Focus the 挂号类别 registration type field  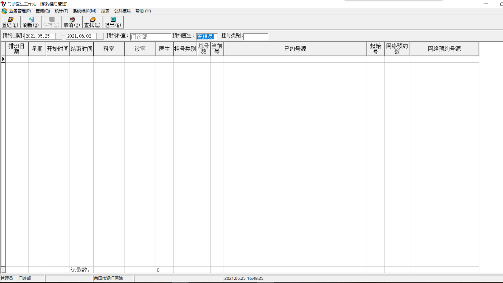(256, 36)
